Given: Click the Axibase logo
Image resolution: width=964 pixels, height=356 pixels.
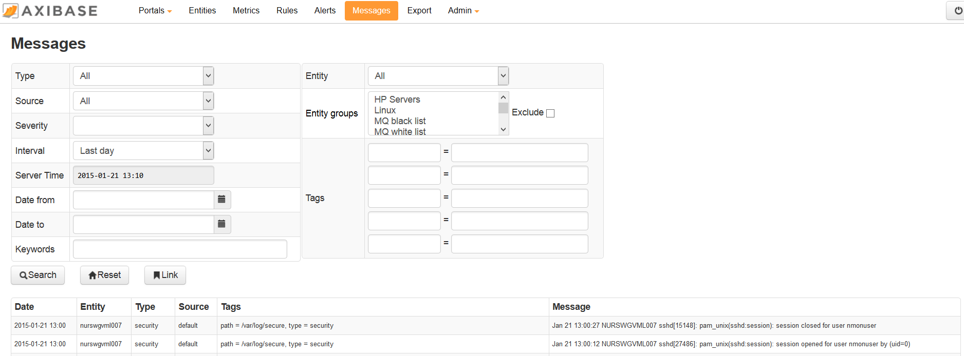Looking at the screenshot, I should click(50, 10).
